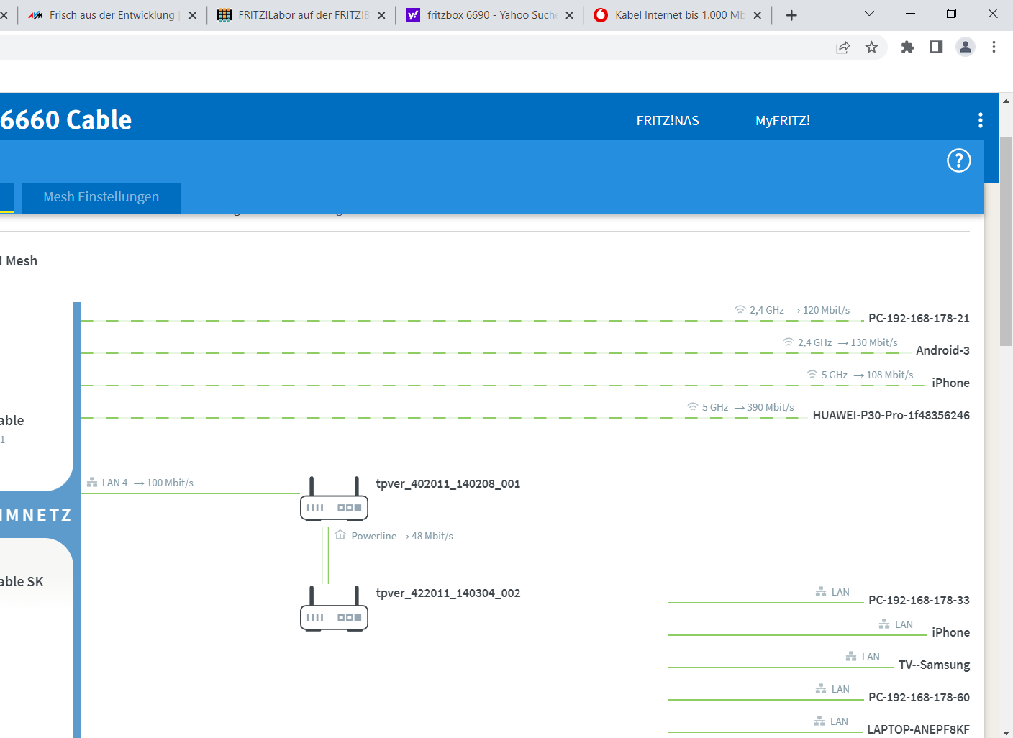Open device TV--Samsung
The width and height of the screenshot is (1013, 738).
pyautogui.click(x=934, y=665)
